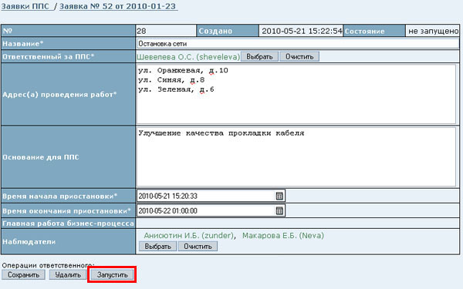Choose responsible person with Выбрать button

(x=259, y=56)
